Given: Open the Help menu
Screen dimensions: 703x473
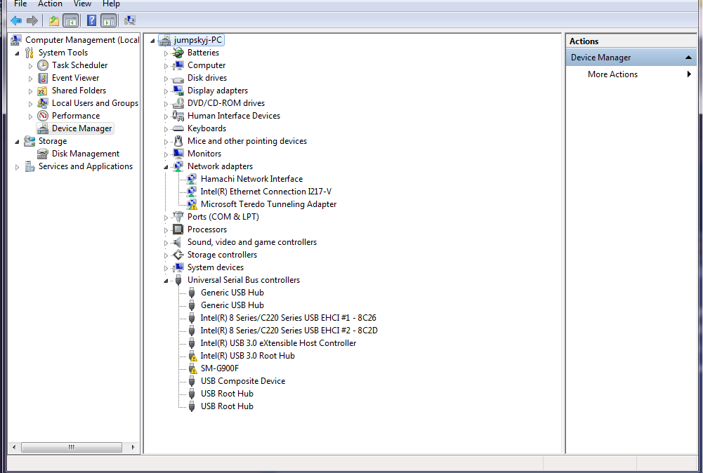Looking at the screenshot, I should click(111, 4).
